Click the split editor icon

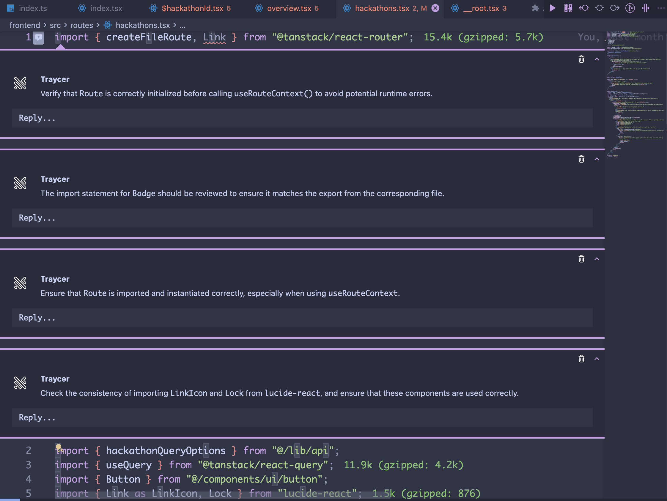646,8
